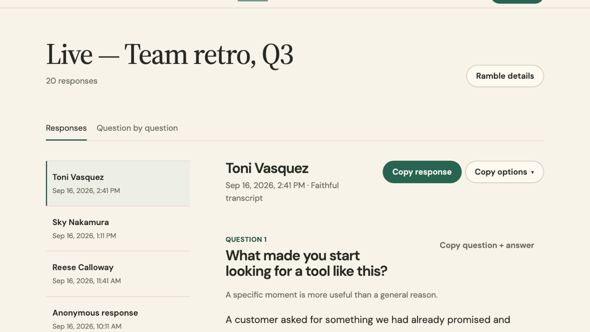Screen dimensions: 590x332
Task: Switch to Question by question tab
Action: click(137, 128)
